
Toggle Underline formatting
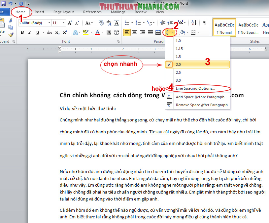38,32
